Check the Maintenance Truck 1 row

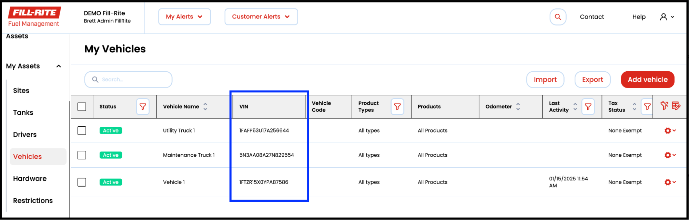[82, 155]
